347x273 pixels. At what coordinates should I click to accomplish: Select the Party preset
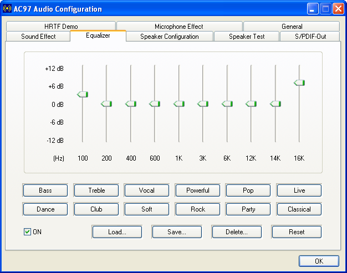(248, 209)
